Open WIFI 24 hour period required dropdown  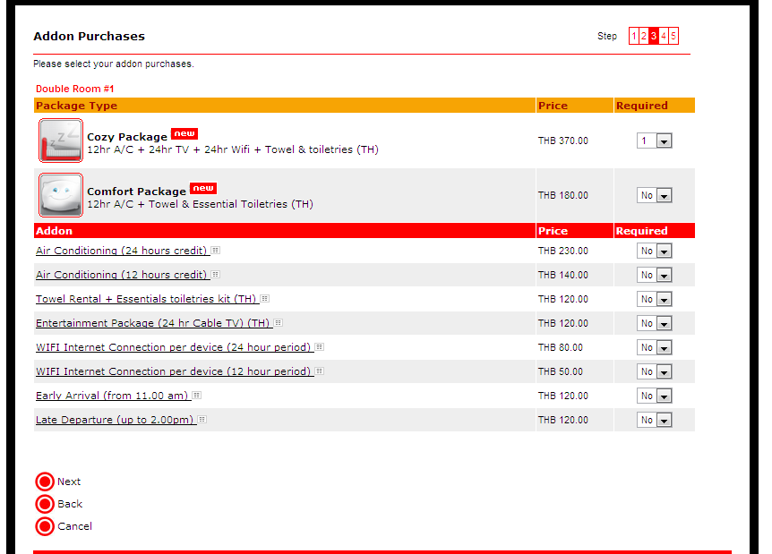point(655,347)
